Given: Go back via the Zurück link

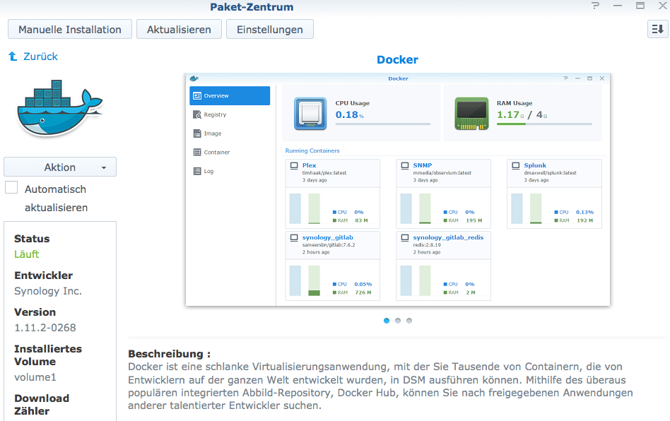Looking at the screenshot, I should 40,57.
